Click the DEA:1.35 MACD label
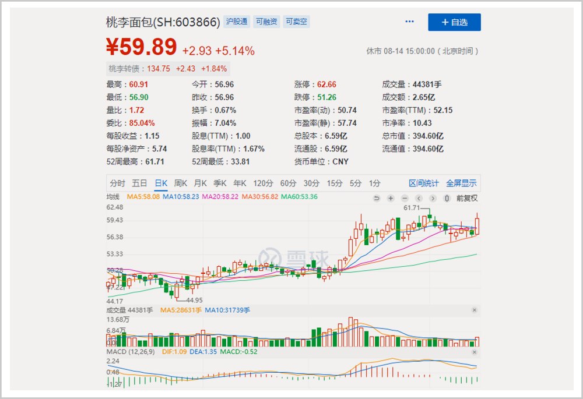The width and height of the screenshot is (583, 399). [203, 351]
